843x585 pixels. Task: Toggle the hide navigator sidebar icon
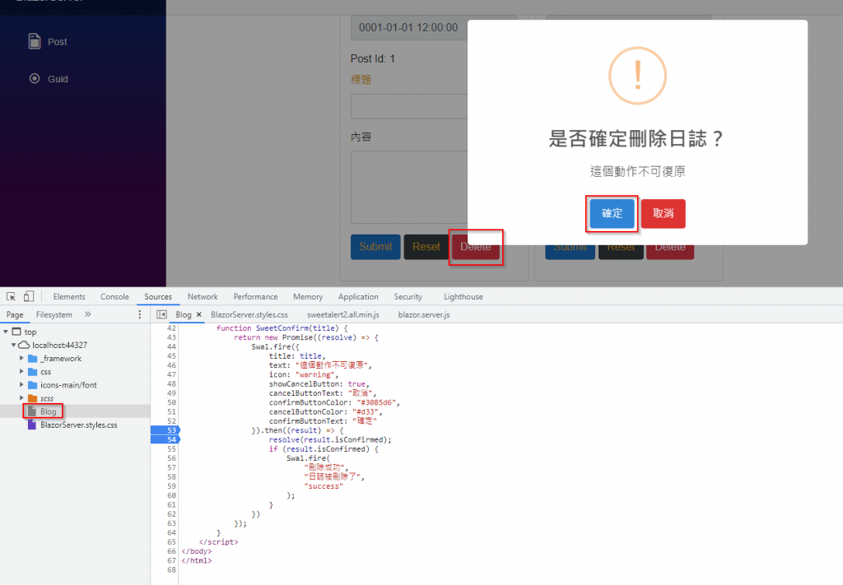[x=161, y=314]
